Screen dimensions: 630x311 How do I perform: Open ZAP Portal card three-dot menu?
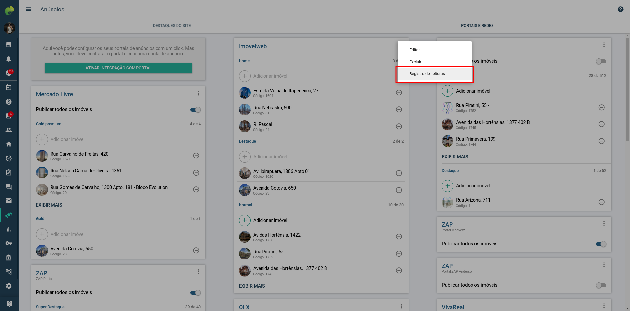click(198, 272)
